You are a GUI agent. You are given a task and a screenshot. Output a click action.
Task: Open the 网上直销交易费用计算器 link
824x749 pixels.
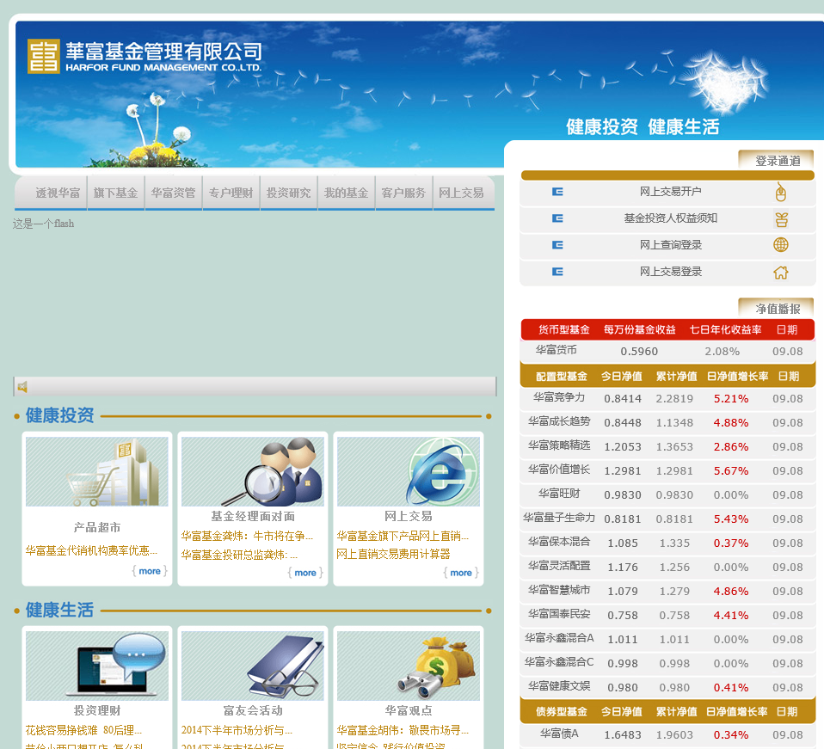[x=393, y=554]
